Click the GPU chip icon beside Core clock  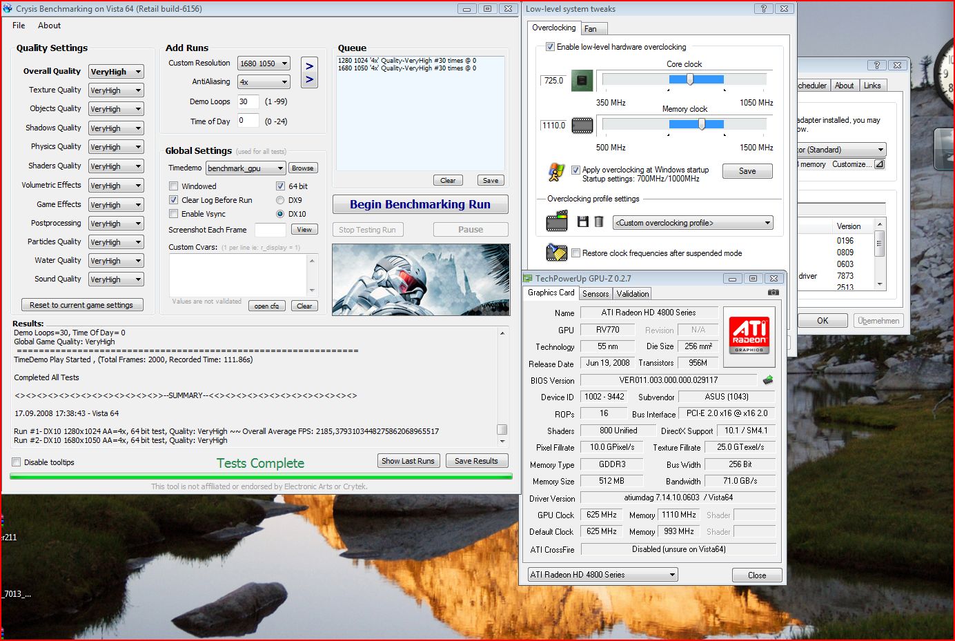(582, 81)
